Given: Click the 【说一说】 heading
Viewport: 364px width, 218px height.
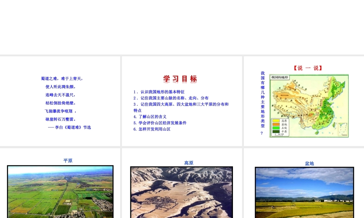Looking at the screenshot, I should [308, 68].
